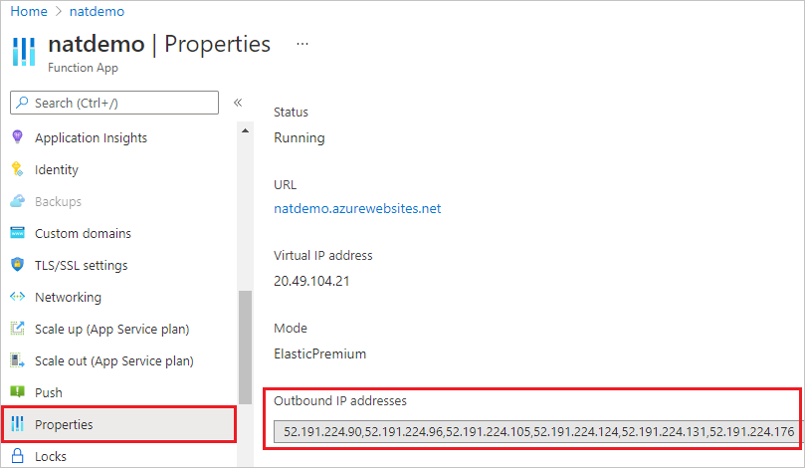Click the Application Insights lightbulb icon
The width and height of the screenshot is (805, 468).
(x=18, y=137)
